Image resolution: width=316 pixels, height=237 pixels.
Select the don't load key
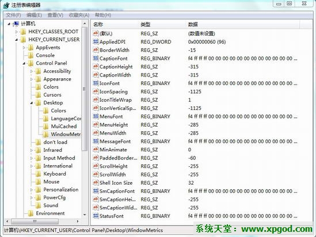55,142
